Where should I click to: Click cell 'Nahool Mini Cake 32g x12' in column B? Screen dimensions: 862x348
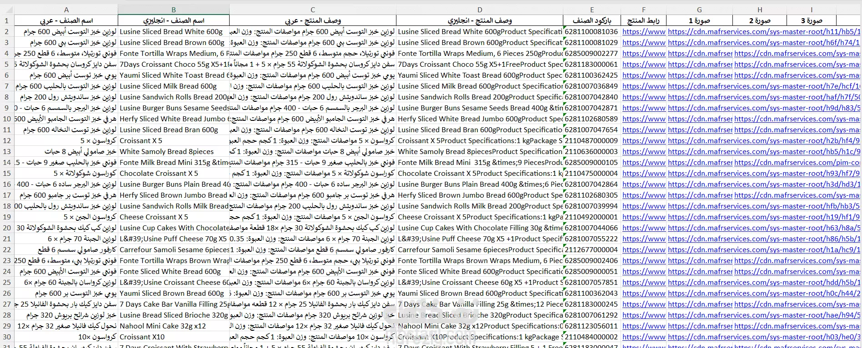(174, 326)
